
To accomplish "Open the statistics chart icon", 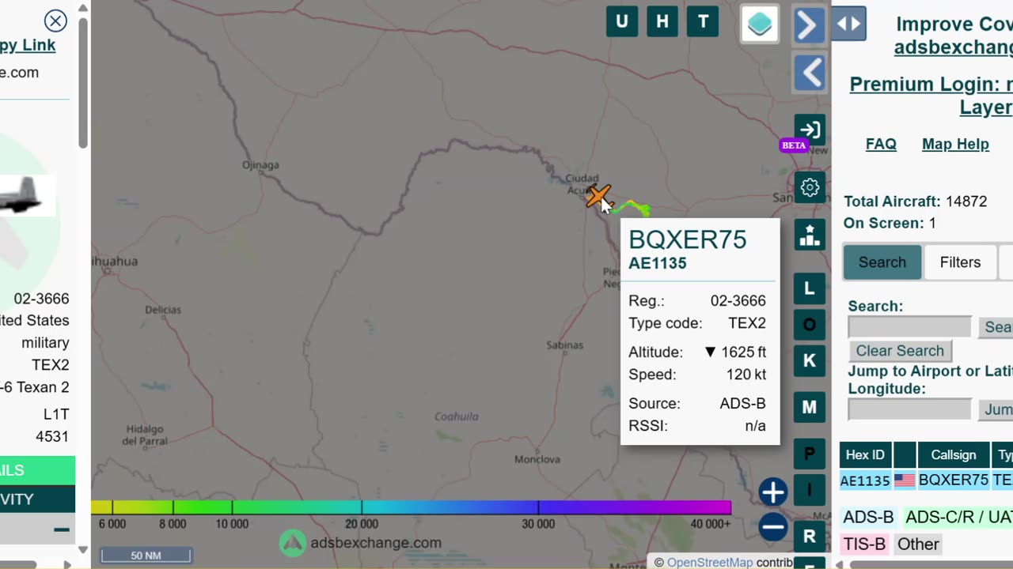I will (x=810, y=235).
